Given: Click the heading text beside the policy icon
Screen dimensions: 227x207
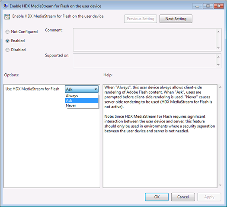Looking at the screenshot, I should 58,16.
